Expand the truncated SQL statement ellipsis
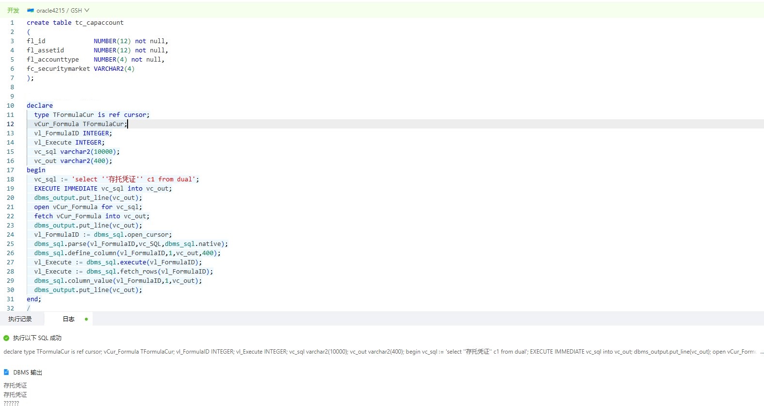This screenshot has width=764, height=406. (x=762, y=352)
